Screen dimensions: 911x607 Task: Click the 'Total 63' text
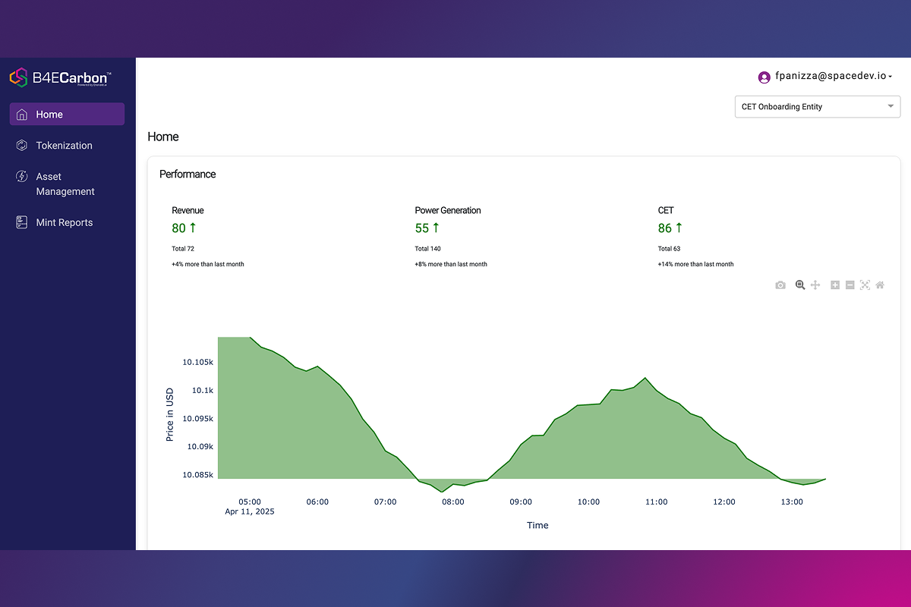click(669, 249)
